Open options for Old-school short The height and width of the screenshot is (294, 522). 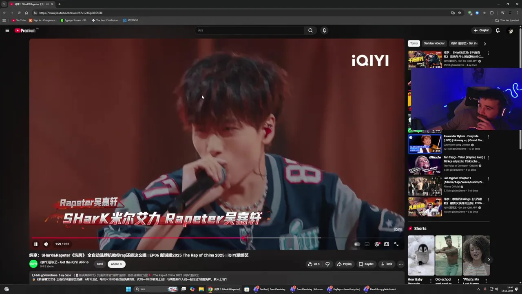pyautogui.click(x=458, y=281)
